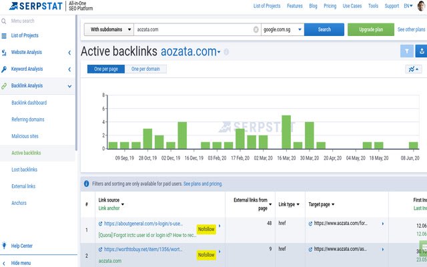Select One per page view
This screenshot has height=267, width=427.
[x=106, y=69]
